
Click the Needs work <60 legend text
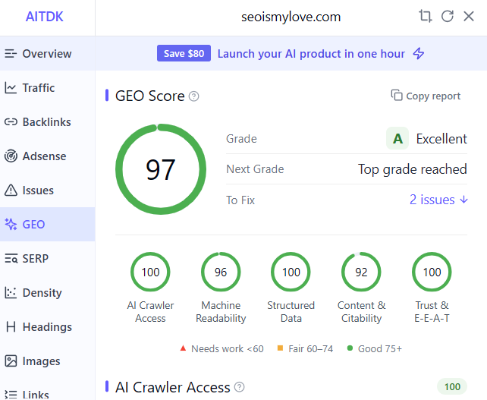(x=228, y=348)
